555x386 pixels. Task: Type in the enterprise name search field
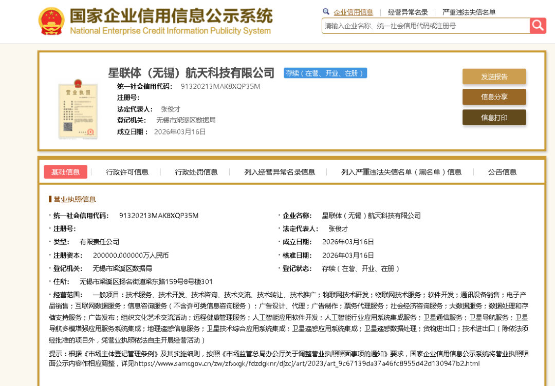[425, 25]
